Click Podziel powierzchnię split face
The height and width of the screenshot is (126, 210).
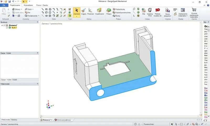pos(122,12)
